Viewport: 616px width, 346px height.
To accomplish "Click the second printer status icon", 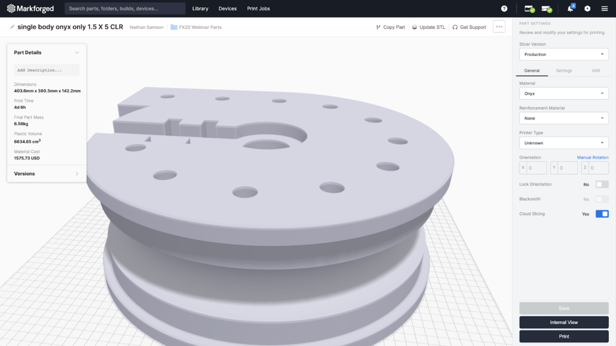I will (x=546, y=9).
